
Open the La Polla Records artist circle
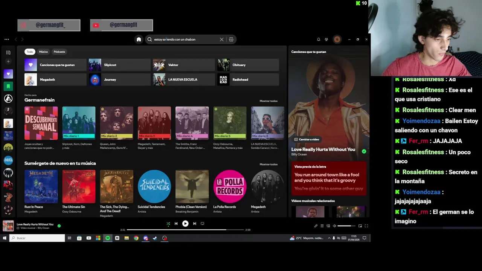[x=230, y=186]
